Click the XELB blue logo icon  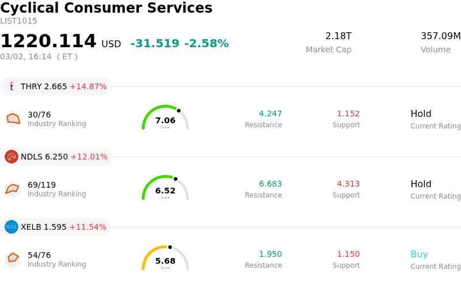coord(12,227)
